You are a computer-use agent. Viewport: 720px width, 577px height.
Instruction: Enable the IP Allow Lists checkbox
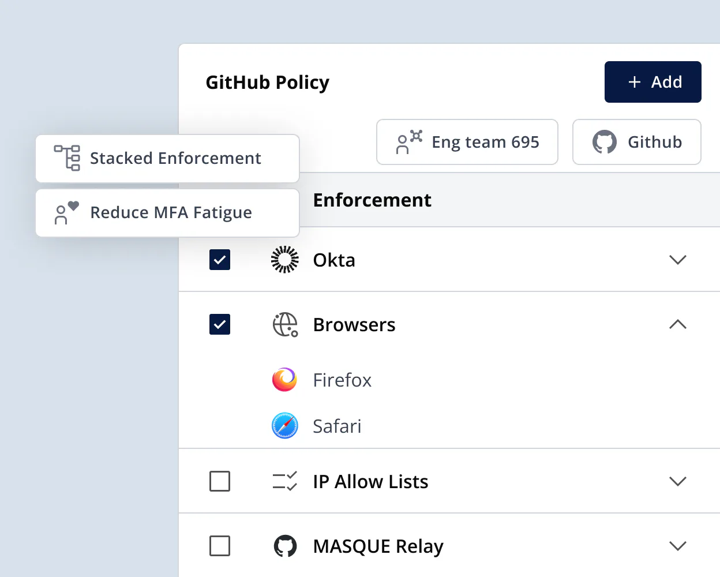(220, 481)
